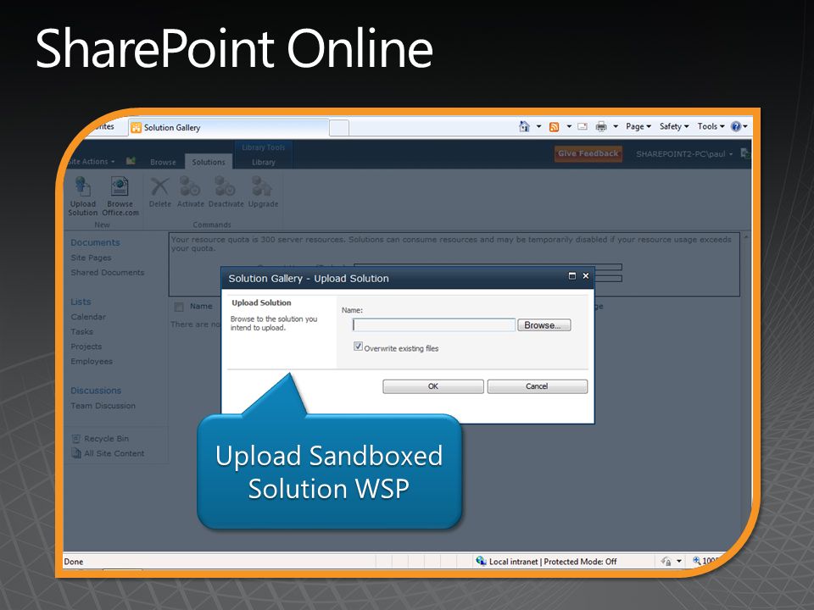Open the Discussions heading link
The height and width of the screenshot is (610, 814).
click(96, 390)
